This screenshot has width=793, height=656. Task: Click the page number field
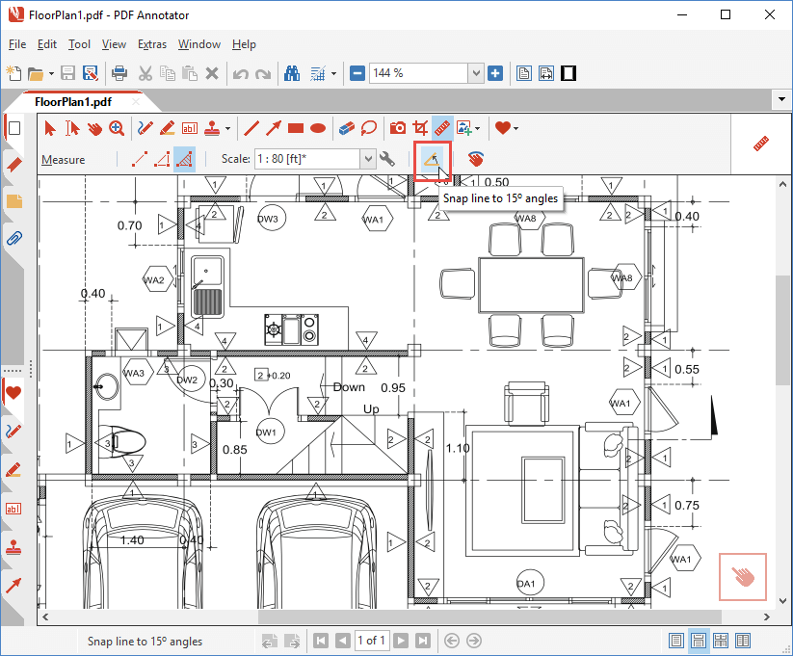pos(371,641)
